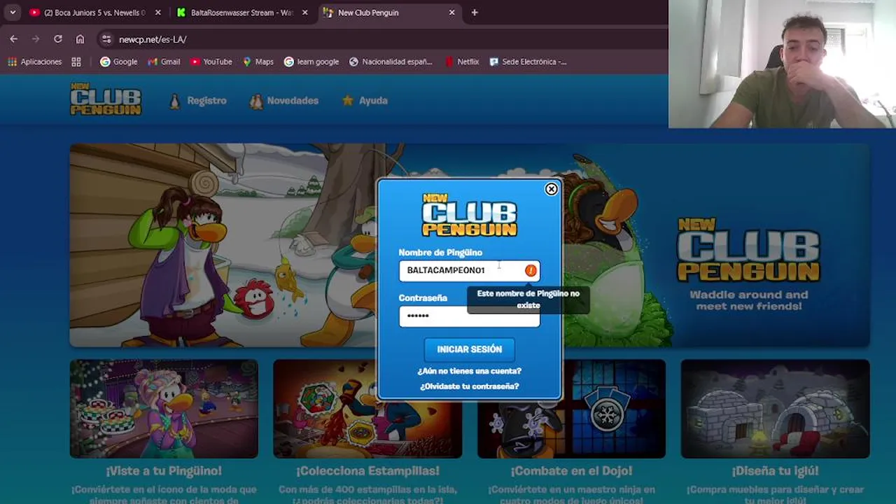
Task: Click the ¡Viste a tu Pingüino! thumbnail image
Action: pos(164,409)
